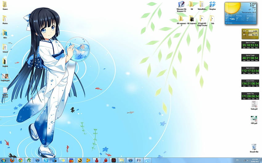This screenshot has width=262, height=163.
Task: Launch Google Chrome from the taskbar
Action: point(21,160)
